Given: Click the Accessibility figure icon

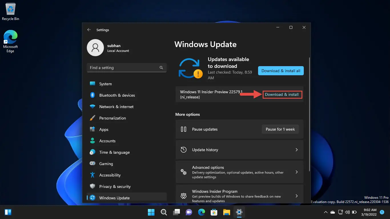Looking at the screenshot, I should (93, 175).
